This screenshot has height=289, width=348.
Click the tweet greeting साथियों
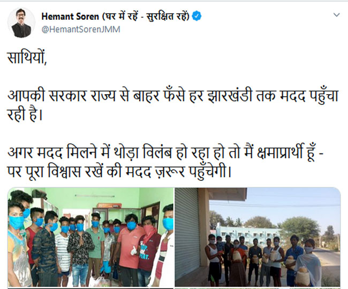click(x=27, y=58)
